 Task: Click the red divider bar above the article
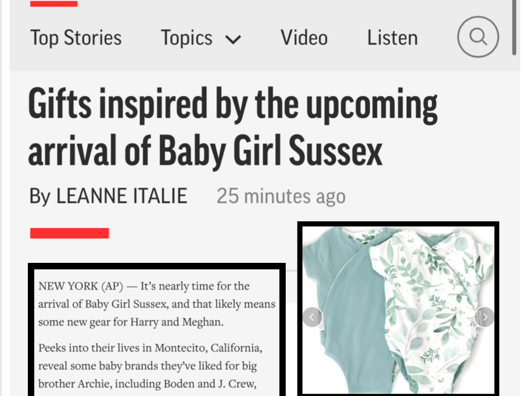pyautogui.click(x=69, y=232)
